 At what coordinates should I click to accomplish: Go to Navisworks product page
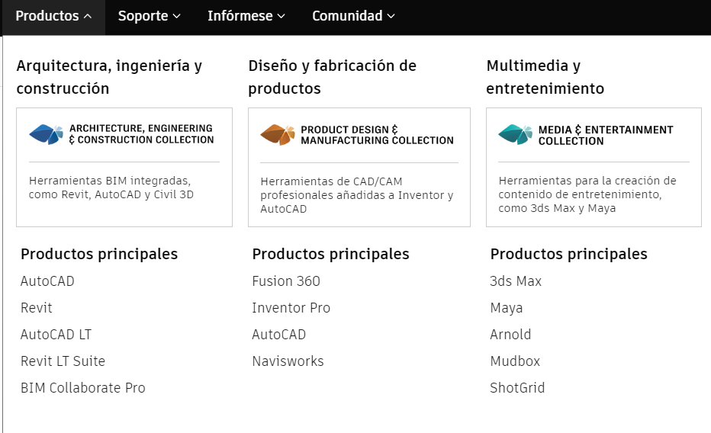tap(288, 361)
